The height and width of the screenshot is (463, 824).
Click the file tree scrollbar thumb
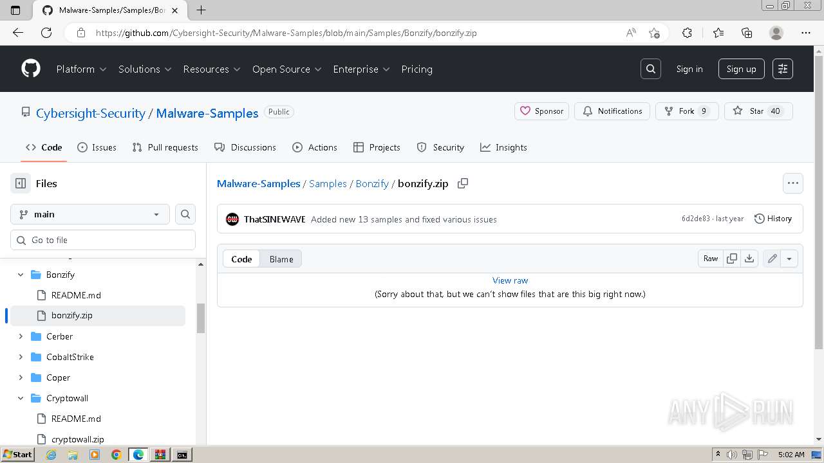(x=201, y=318)
